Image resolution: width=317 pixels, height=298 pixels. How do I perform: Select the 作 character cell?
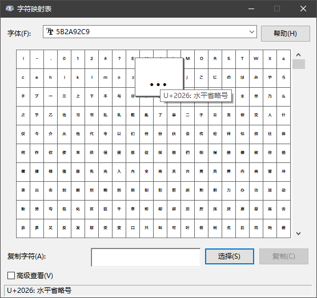(x=37, y=153)
